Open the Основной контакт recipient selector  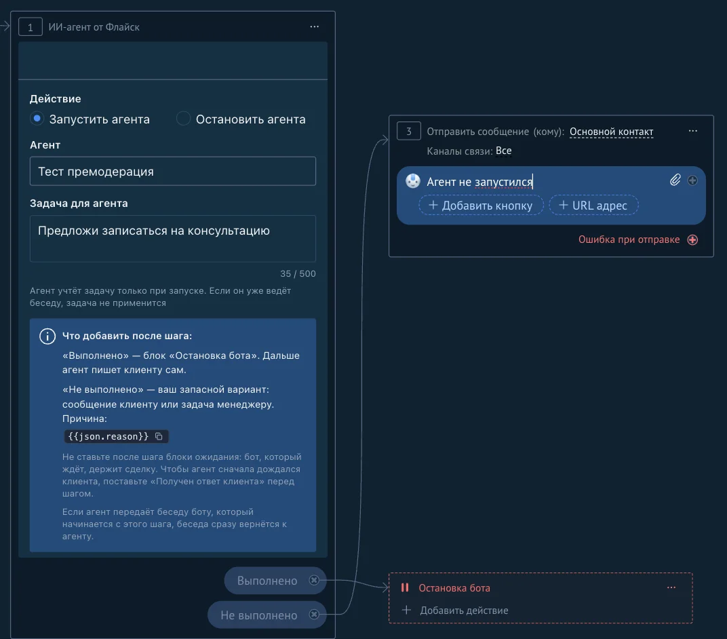(611, 132)
